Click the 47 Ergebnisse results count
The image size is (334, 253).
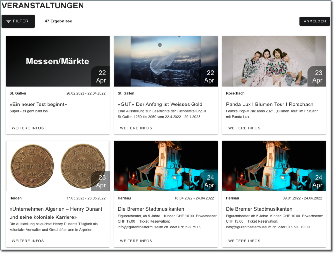click(58, 21)
